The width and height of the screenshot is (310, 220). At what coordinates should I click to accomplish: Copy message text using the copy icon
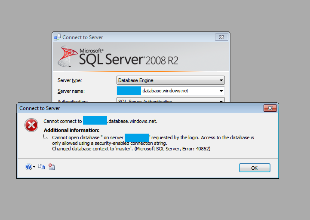42,167
